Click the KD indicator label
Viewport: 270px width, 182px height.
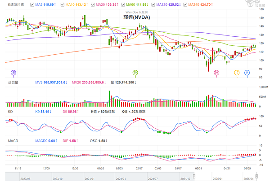10,112
